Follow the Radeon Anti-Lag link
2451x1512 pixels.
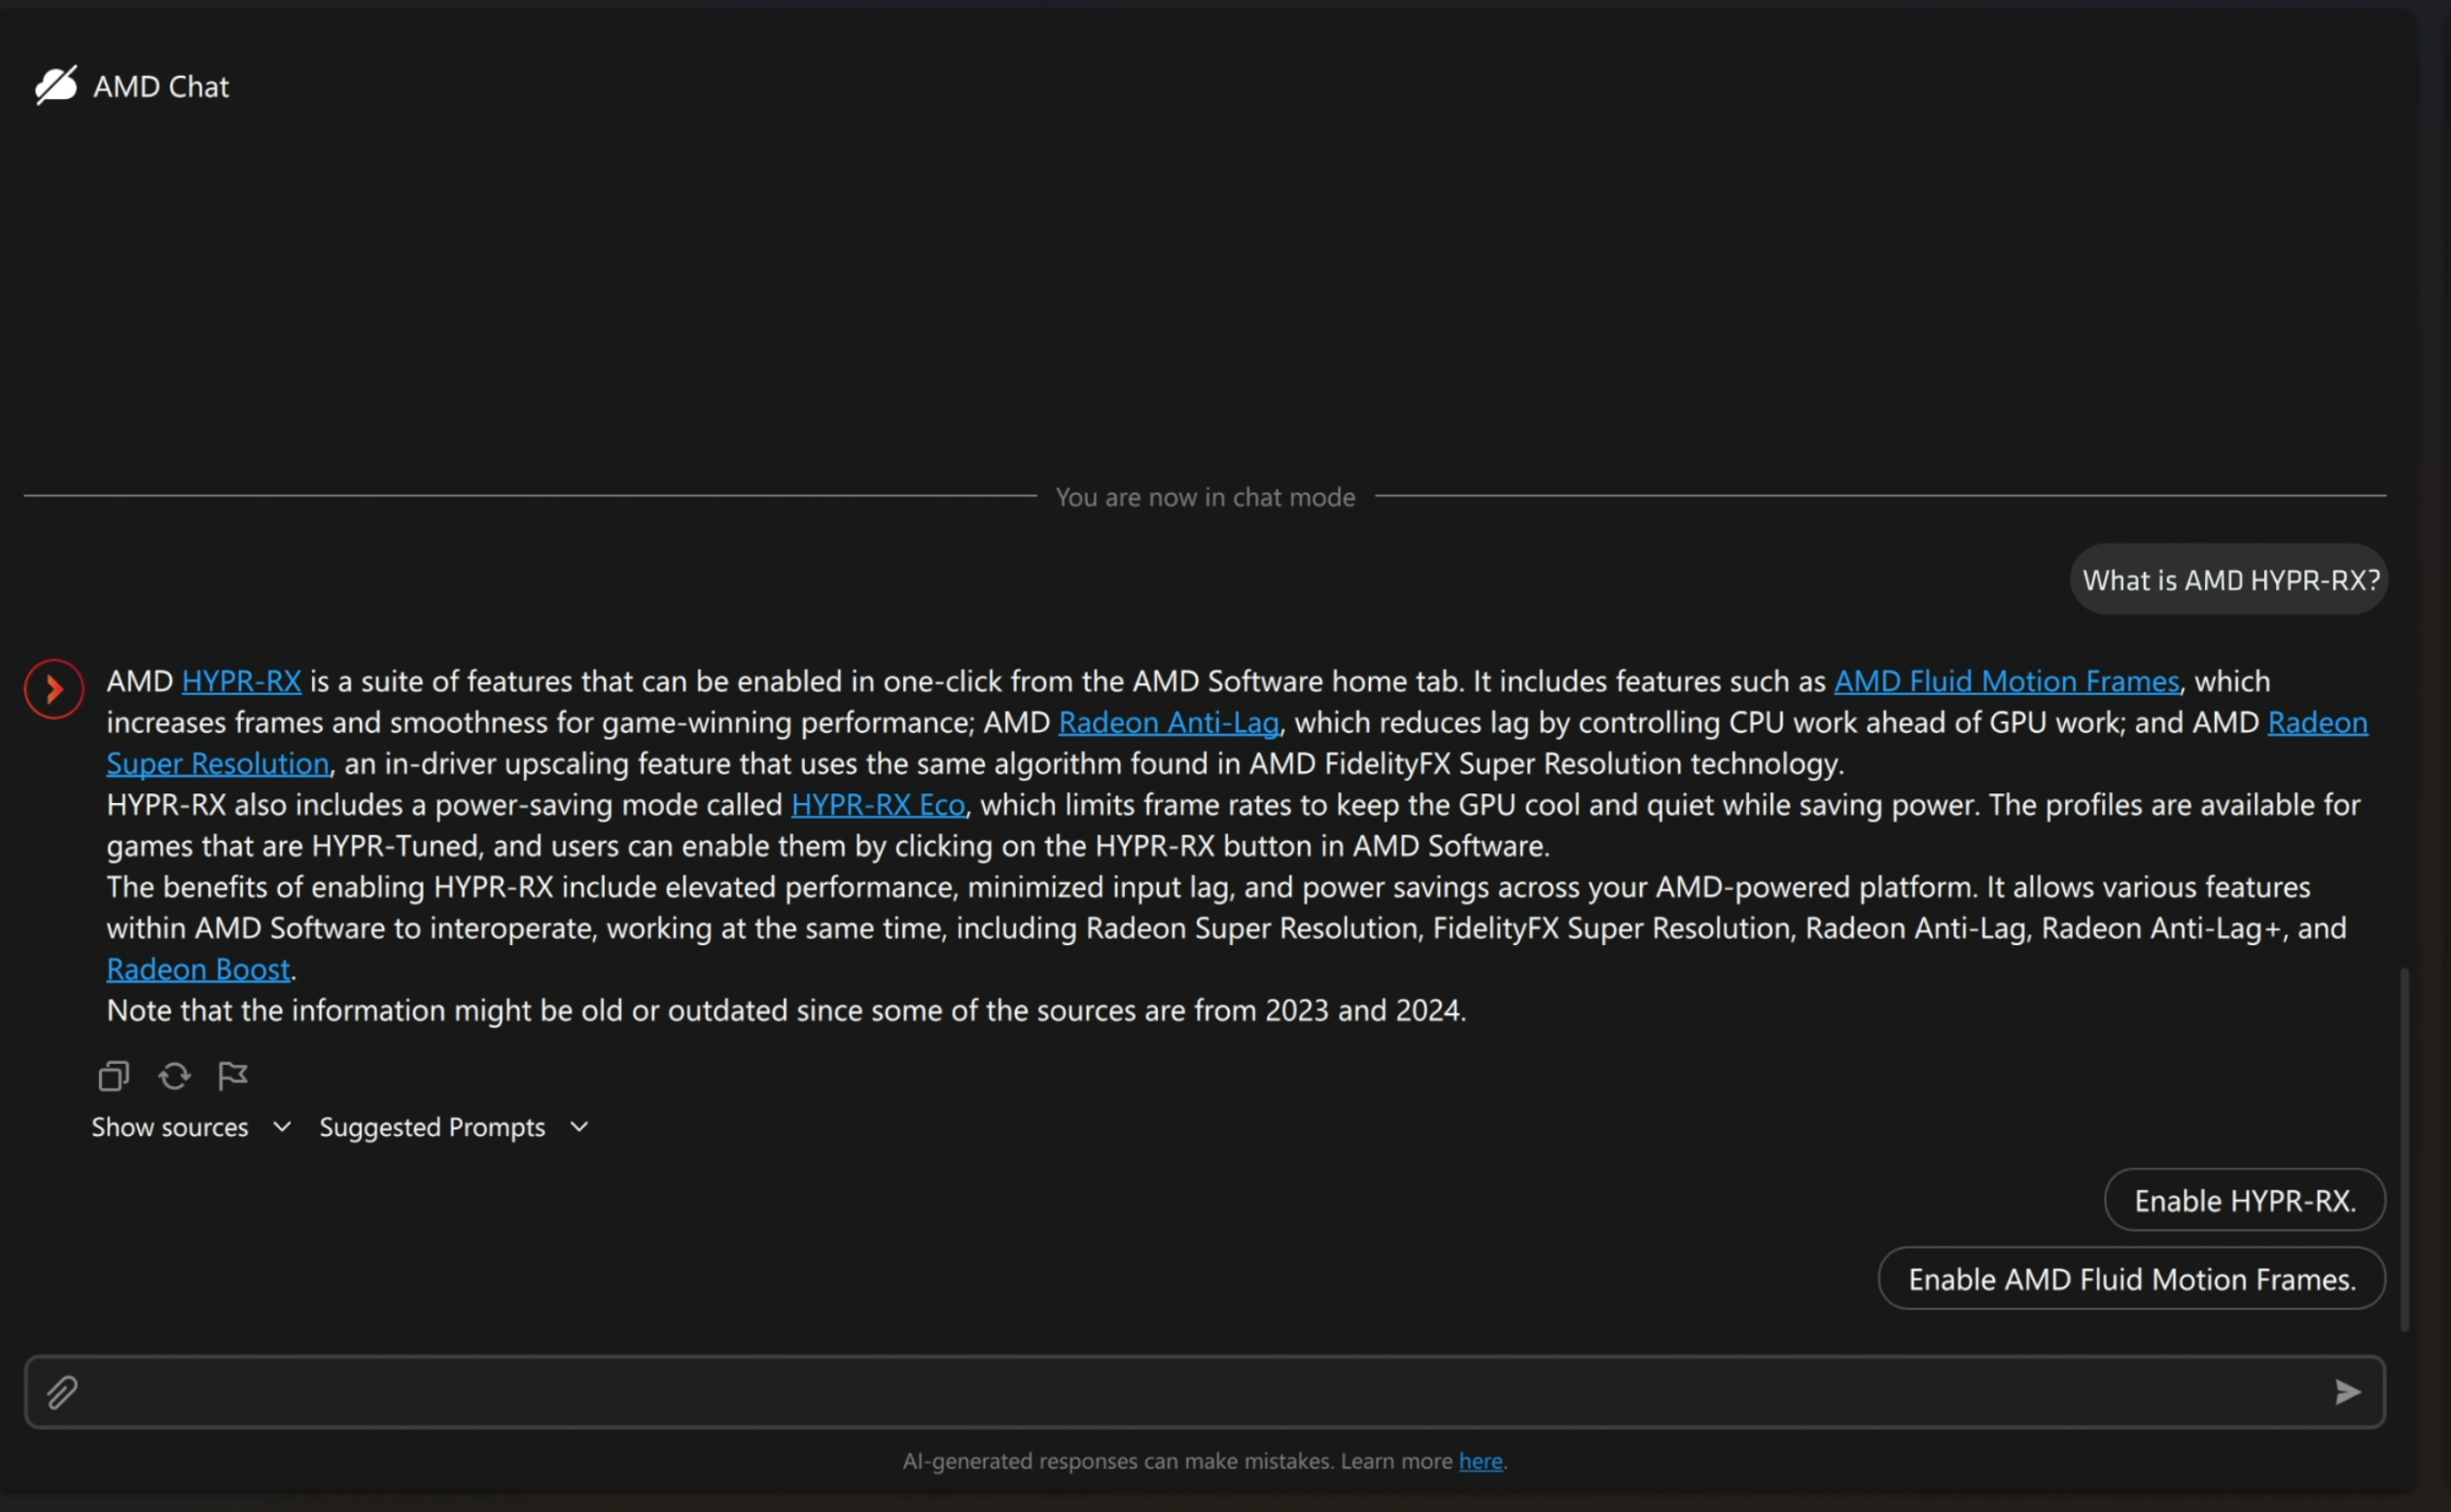click(1169, 722)
